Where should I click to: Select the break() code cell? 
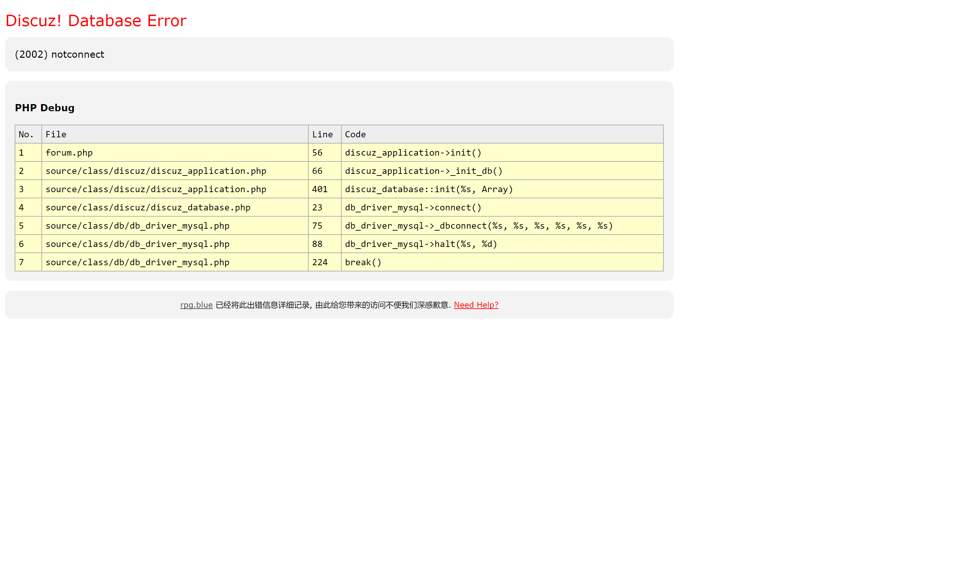pyautogui.click(x=502, y=262)
